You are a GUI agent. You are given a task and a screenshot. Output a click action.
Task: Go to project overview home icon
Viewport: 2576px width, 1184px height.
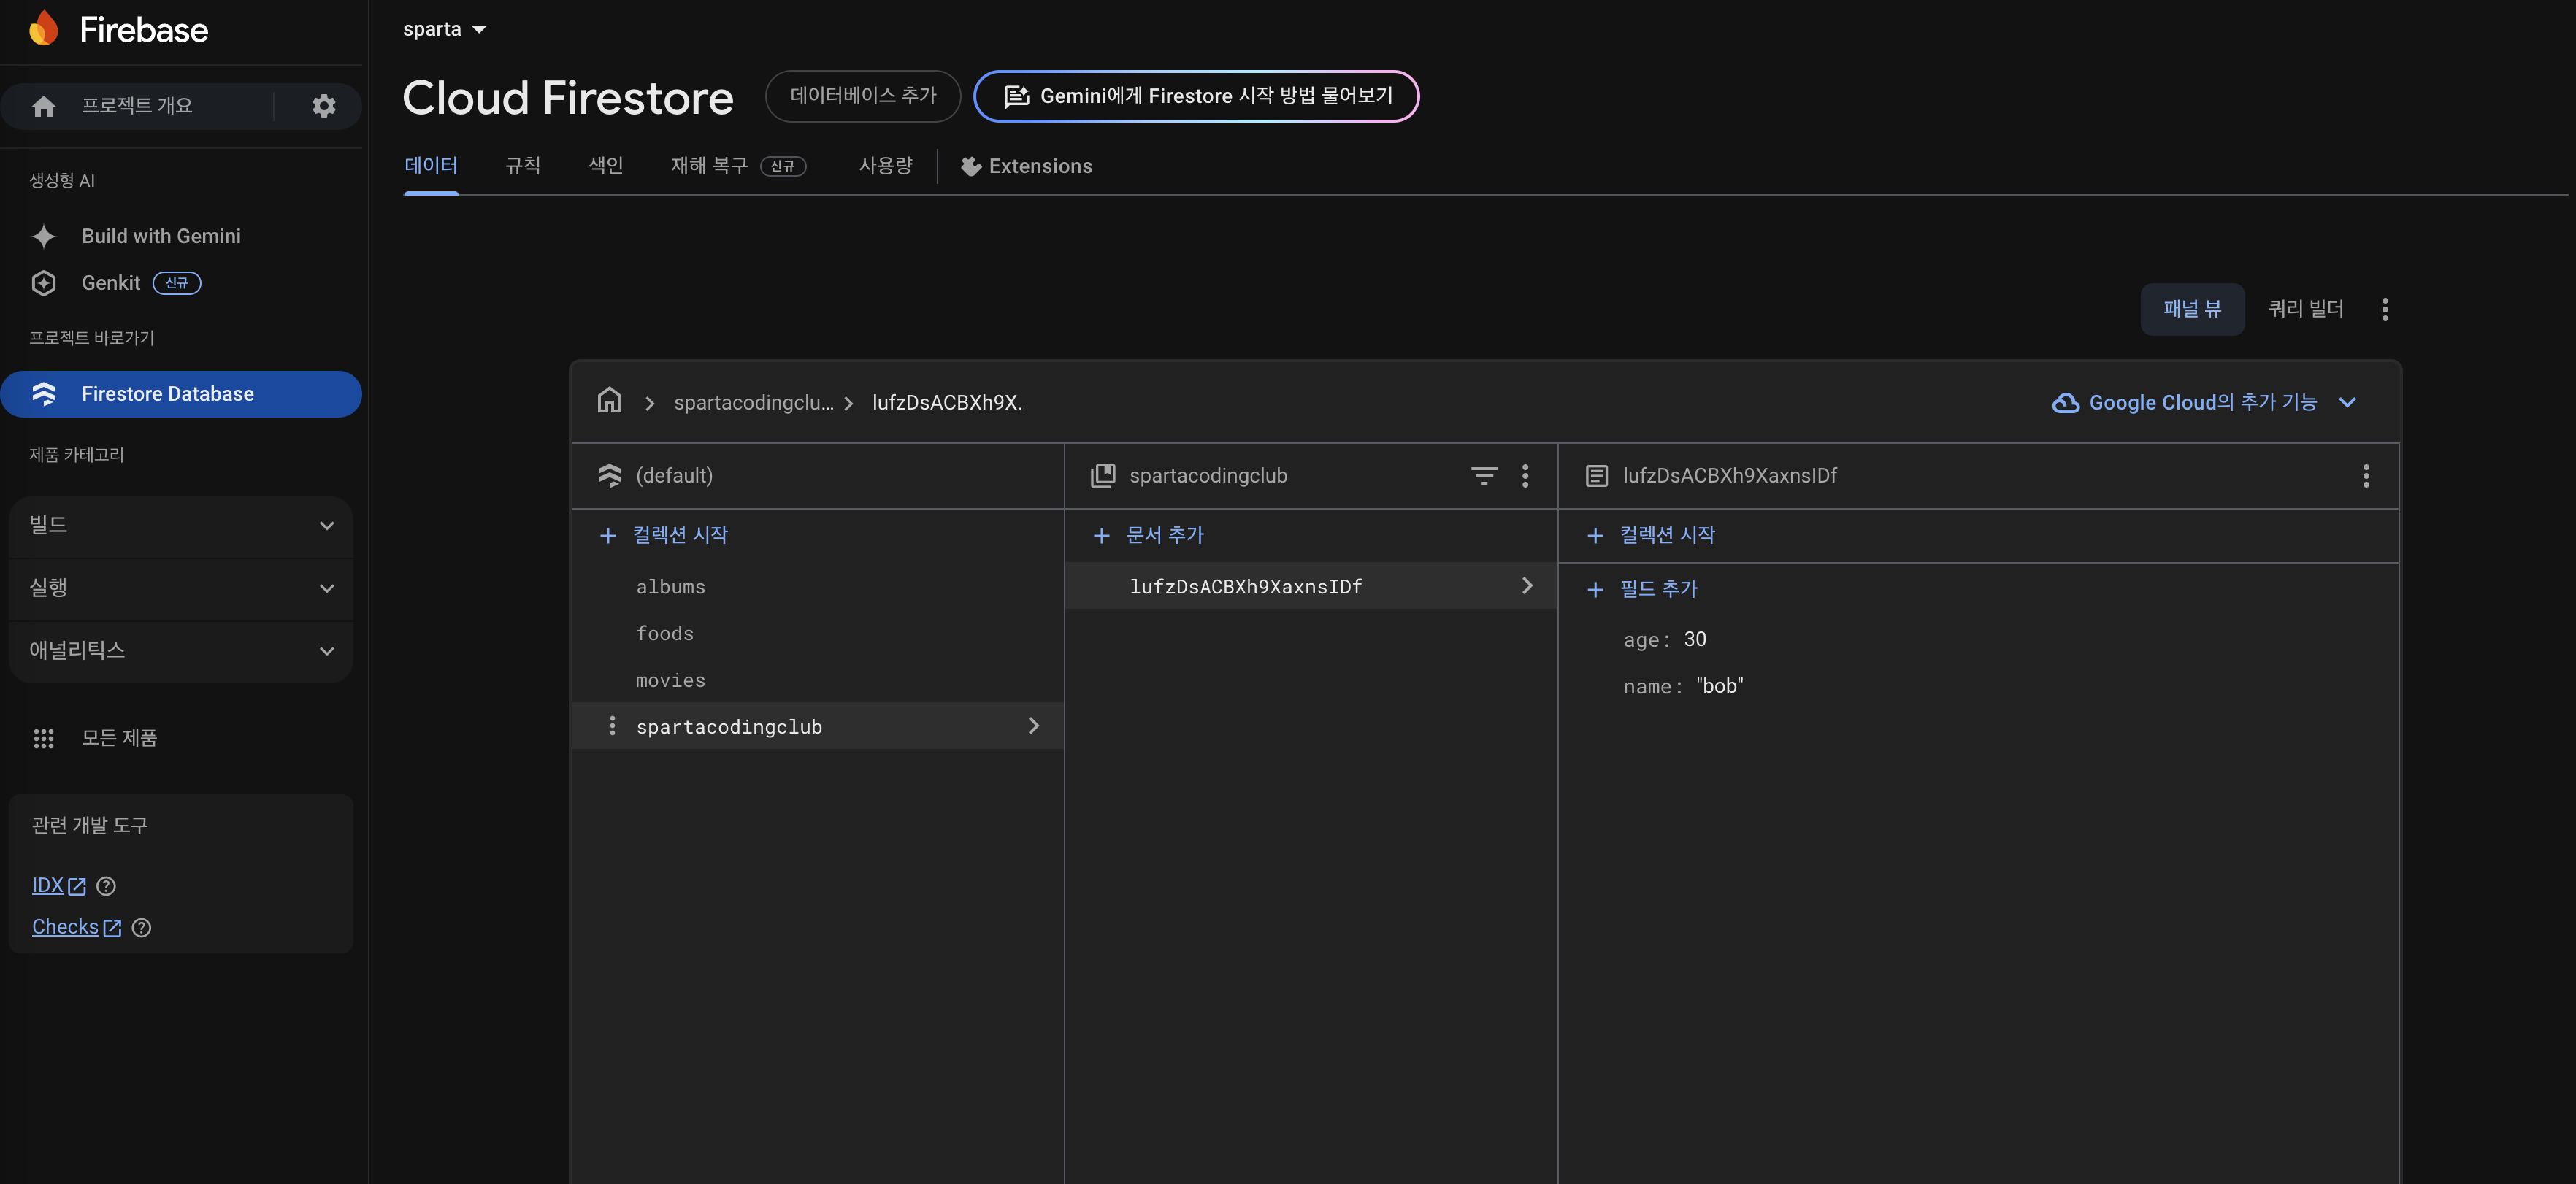(44, 106)
